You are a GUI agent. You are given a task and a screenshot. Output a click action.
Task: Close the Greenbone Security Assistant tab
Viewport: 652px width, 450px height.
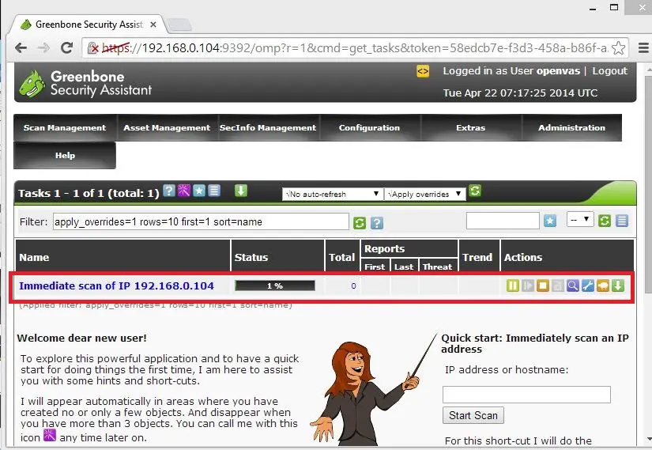(153, 25)
